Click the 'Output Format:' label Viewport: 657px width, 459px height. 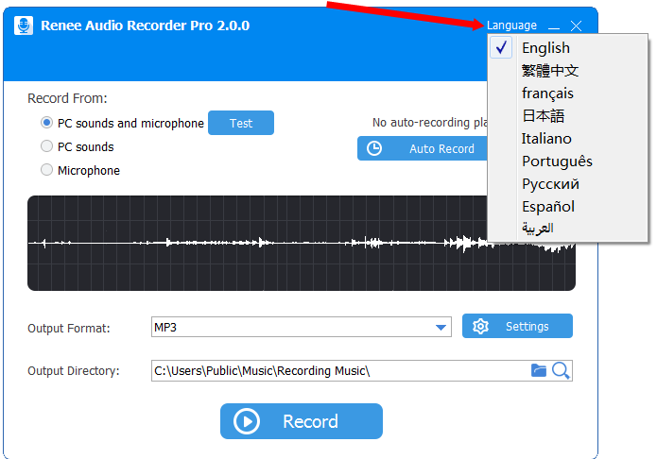point(69,328)
